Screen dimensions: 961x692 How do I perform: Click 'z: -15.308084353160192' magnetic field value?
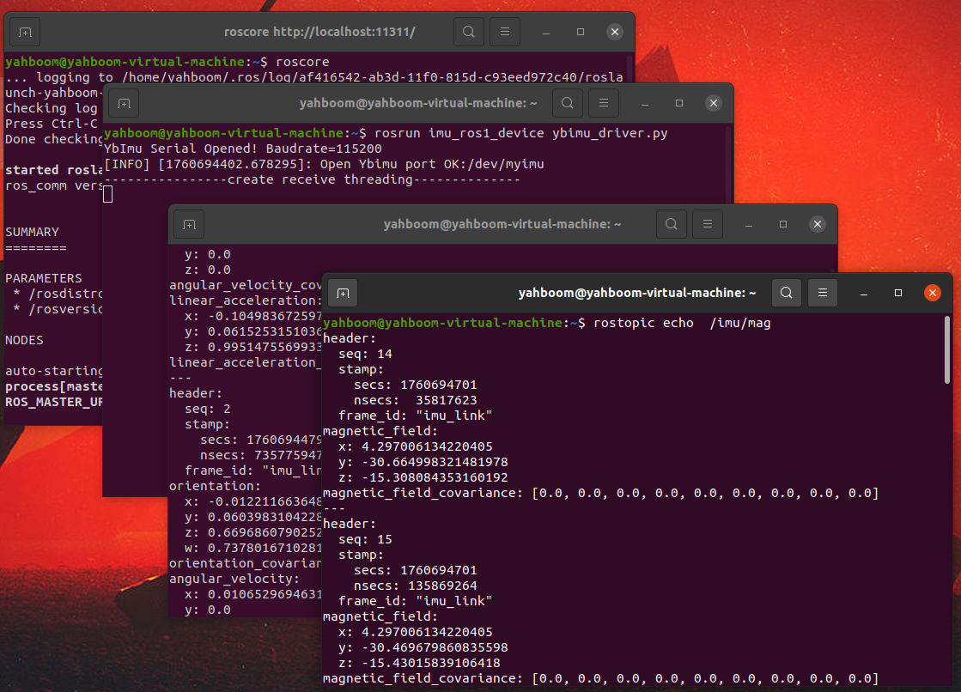(423, 477)
